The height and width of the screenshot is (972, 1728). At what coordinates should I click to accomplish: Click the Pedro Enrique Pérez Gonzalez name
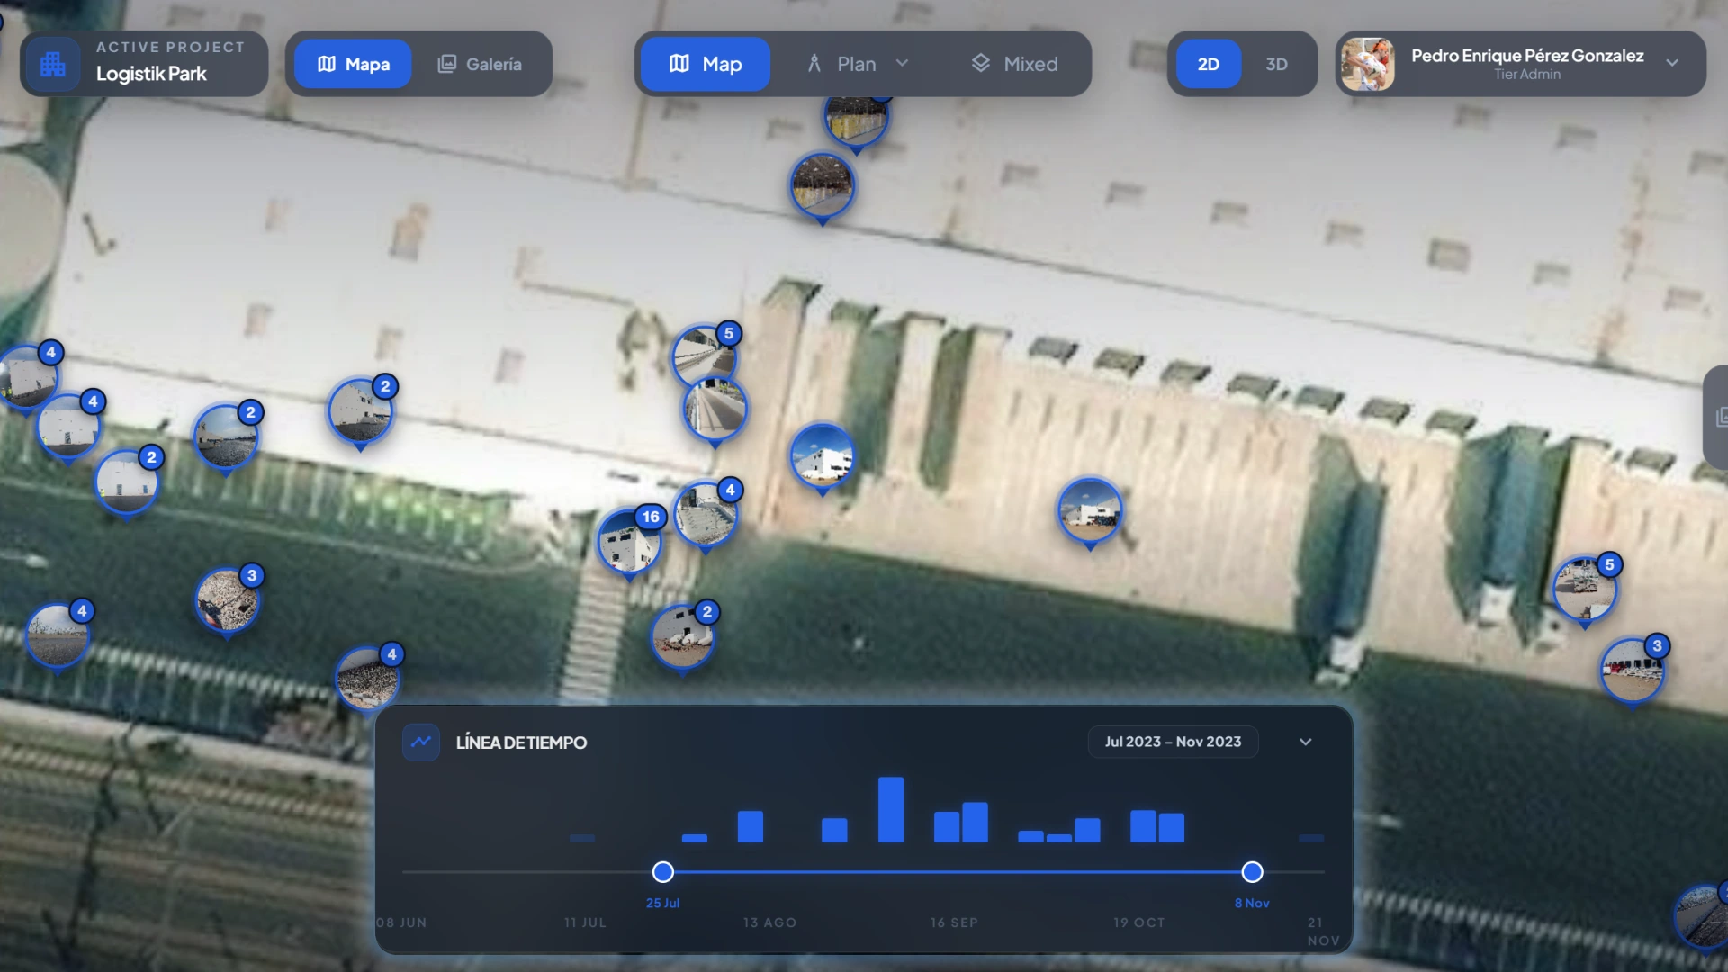tap(1527, 56)
